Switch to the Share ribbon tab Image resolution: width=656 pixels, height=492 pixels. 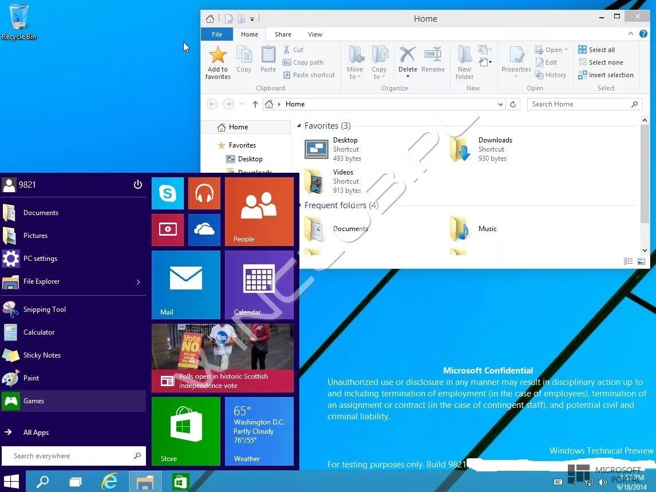(283, 34)
